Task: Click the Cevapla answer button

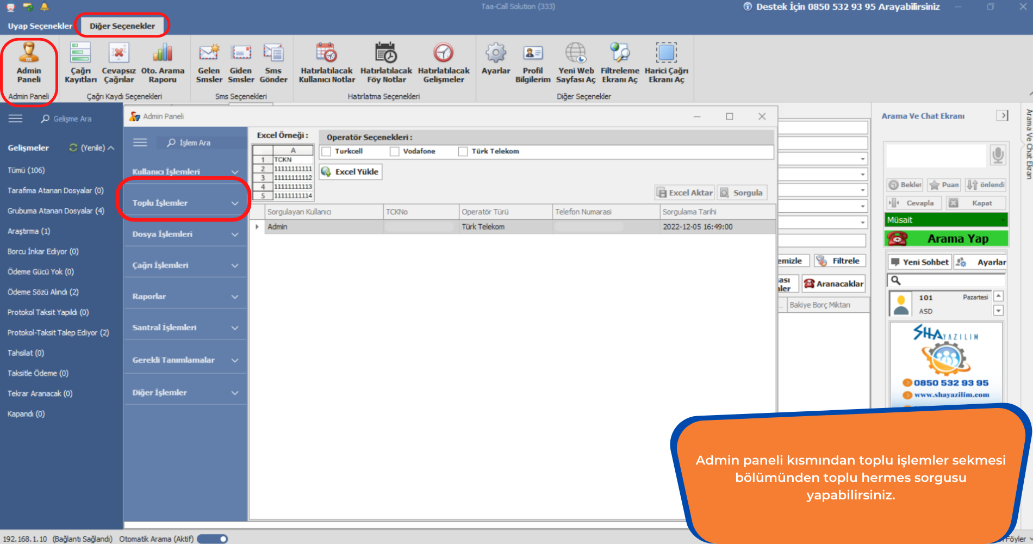Action: [x=913, y=203]
